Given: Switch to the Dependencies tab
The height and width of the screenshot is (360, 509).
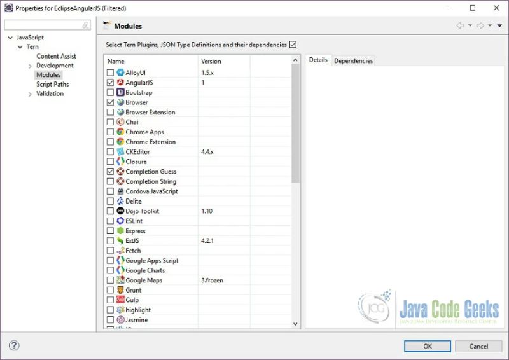Looking at the screenshot, I should 353,60.
